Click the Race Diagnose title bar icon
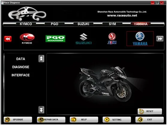This screenshot has width=167, height=125. 2,3
